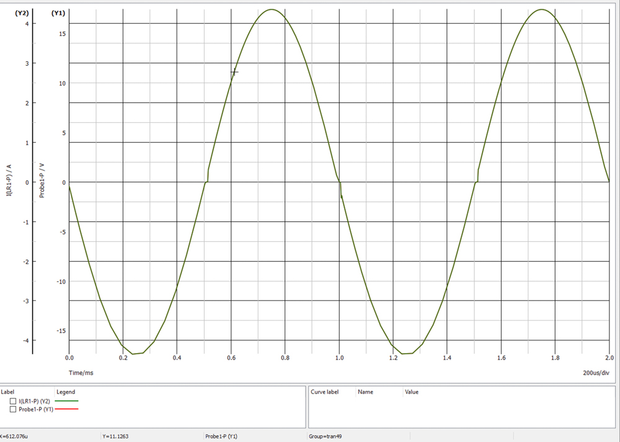Image resolution: width=620 pixels, height=442 pixels.
Task: Click the 2.0 tick label on the time axis
Action: click(x=609, y=358)
